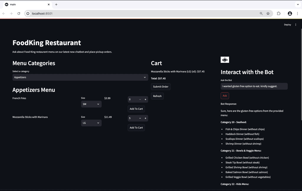The image size is (302, 191).
Task: Open a new browser tab with plus icon
Action: tap(56, 4)
